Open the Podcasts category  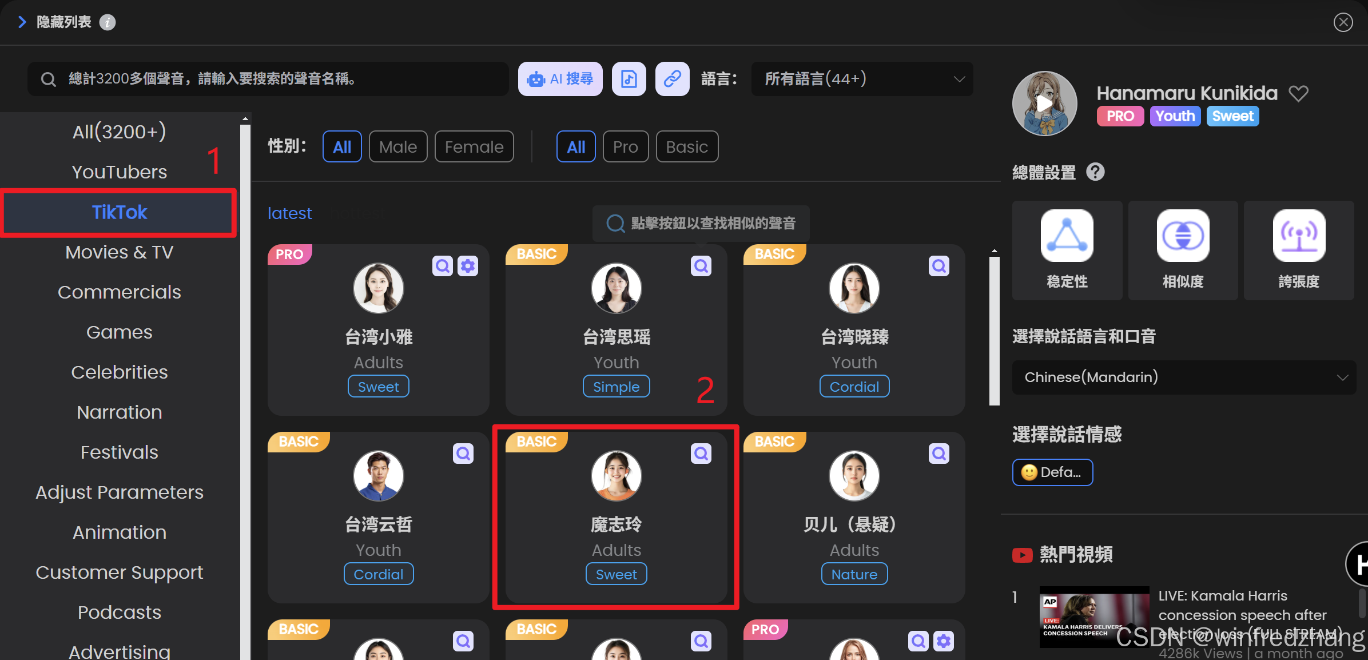click(x=120, y=613)
